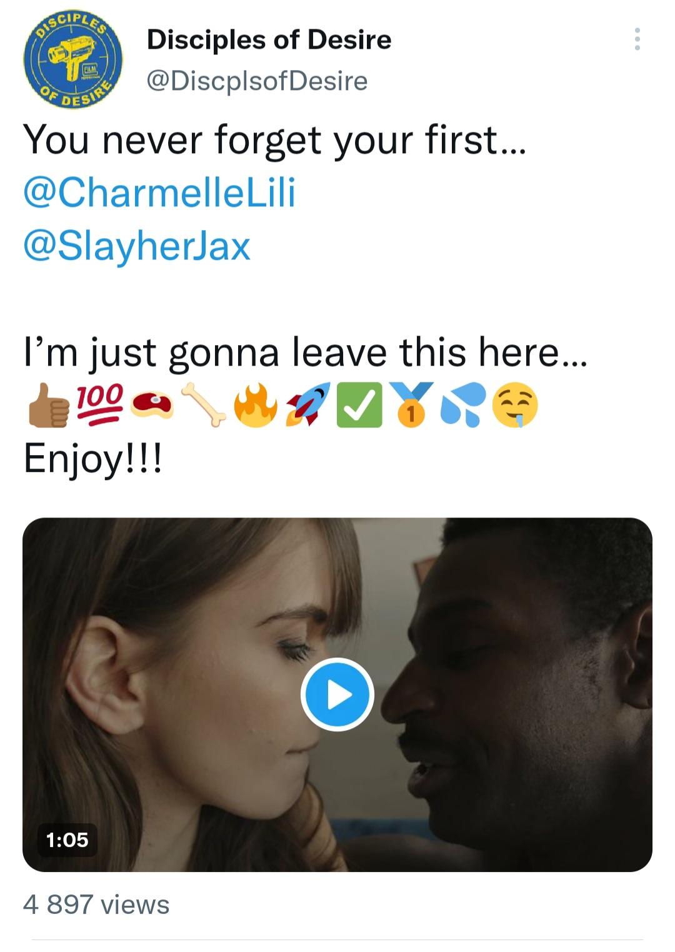Click the rocket emoji
The height and width of the screenshot is (952, 675).
tap(307, 404)
